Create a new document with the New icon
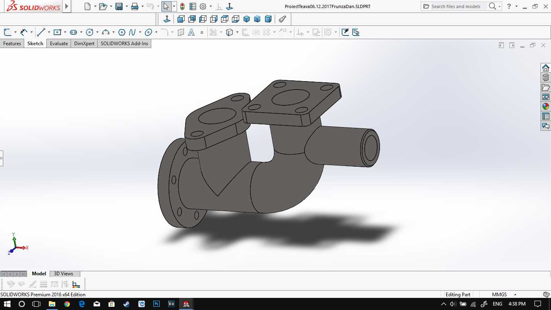The height and width of the screenshot is (310, 551). tap(88, 6)
